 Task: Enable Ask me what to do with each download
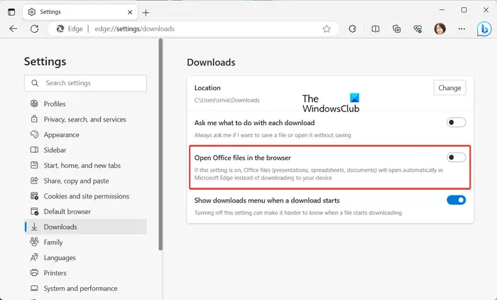(x=456, y=122)
